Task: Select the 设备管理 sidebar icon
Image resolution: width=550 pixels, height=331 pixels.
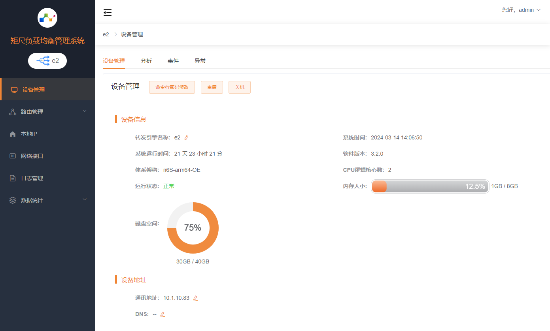Action: tap(14, 89)
